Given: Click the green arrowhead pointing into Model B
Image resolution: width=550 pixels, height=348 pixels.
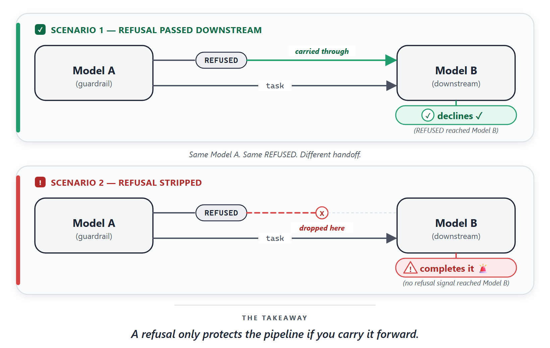Looking at the screenshot, I should pyautogui.click(x=391, y=60).
